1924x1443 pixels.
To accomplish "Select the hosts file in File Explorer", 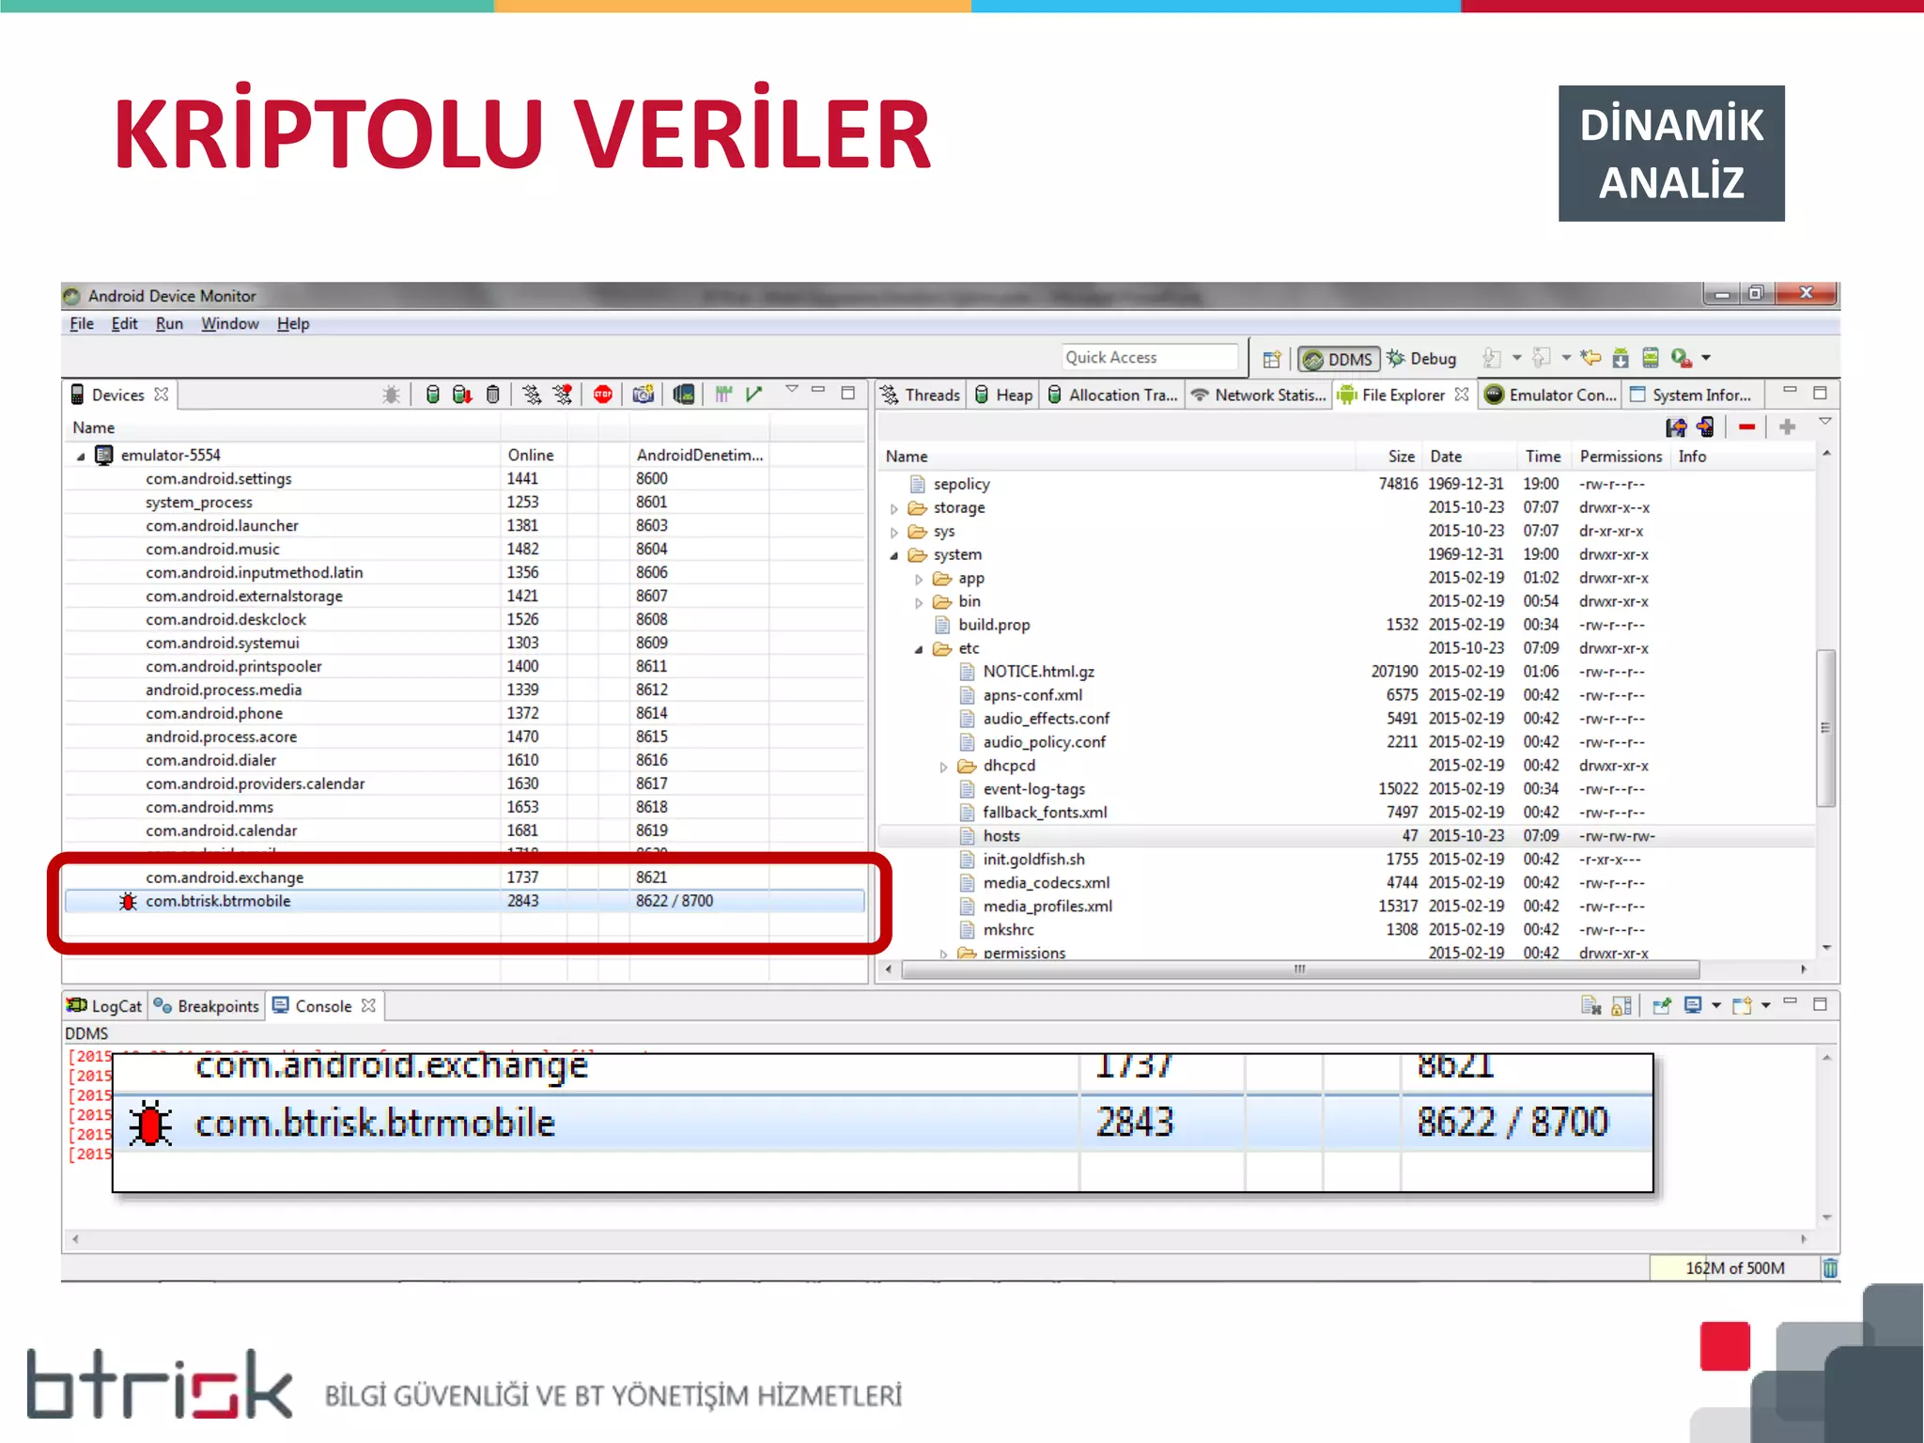I will pos(1001,836).
